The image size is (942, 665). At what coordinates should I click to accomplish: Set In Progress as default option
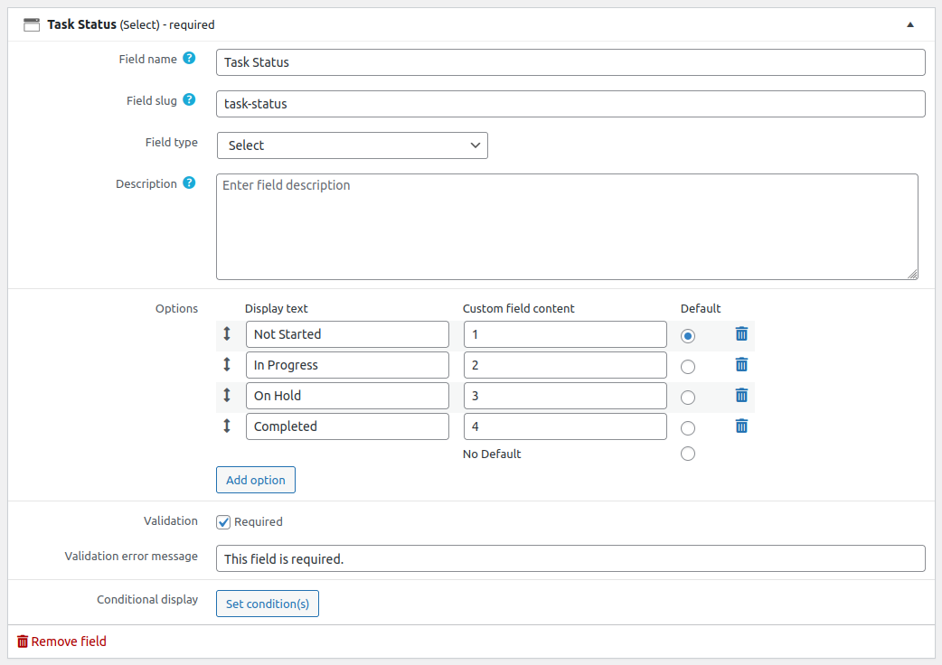point(688,367)
